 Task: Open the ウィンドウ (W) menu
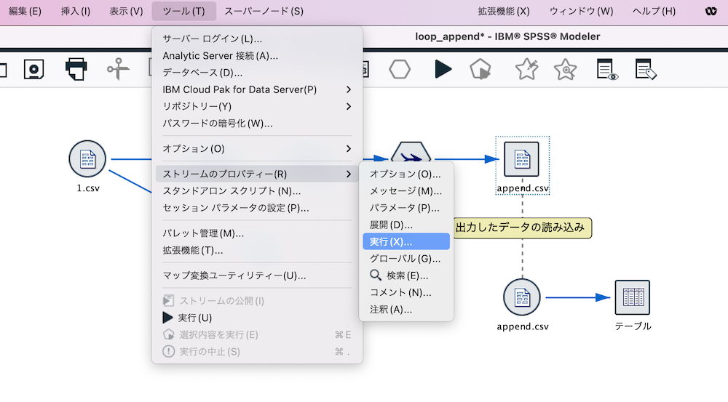[581, 11]
